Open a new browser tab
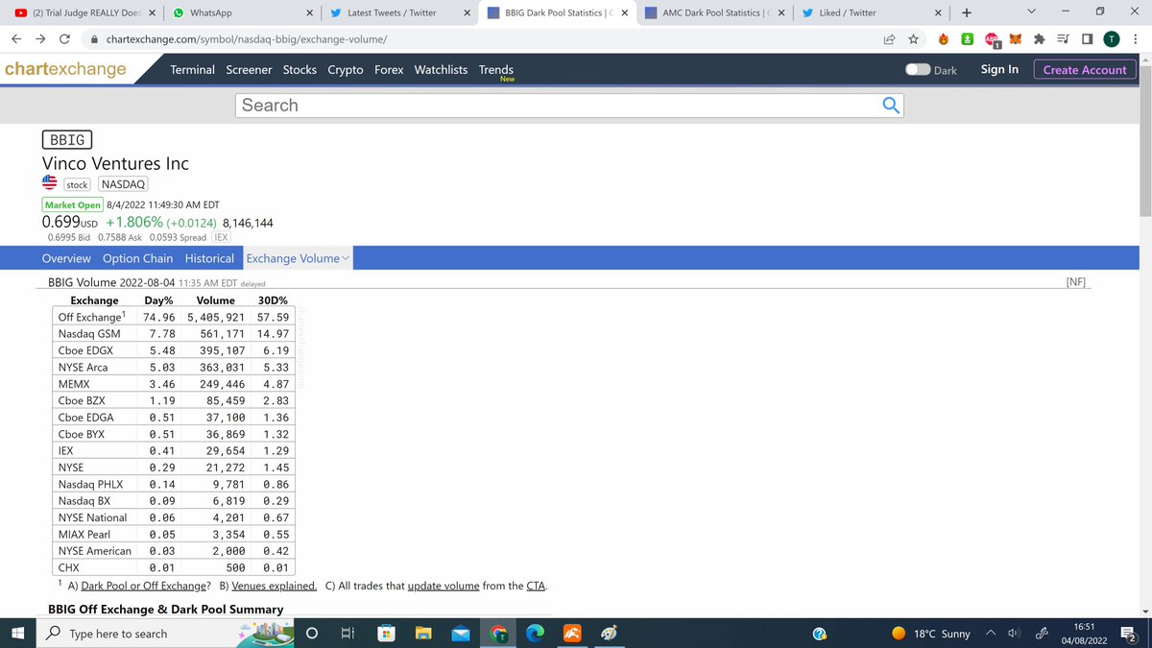1152x648 pixels. tap(966, 12)
